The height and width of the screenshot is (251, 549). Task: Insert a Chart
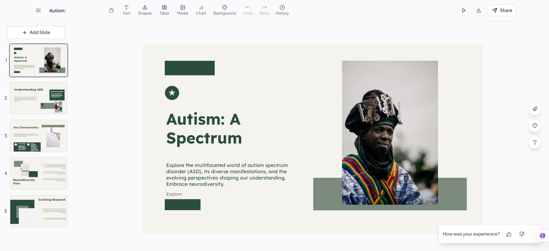pos(201,10)
